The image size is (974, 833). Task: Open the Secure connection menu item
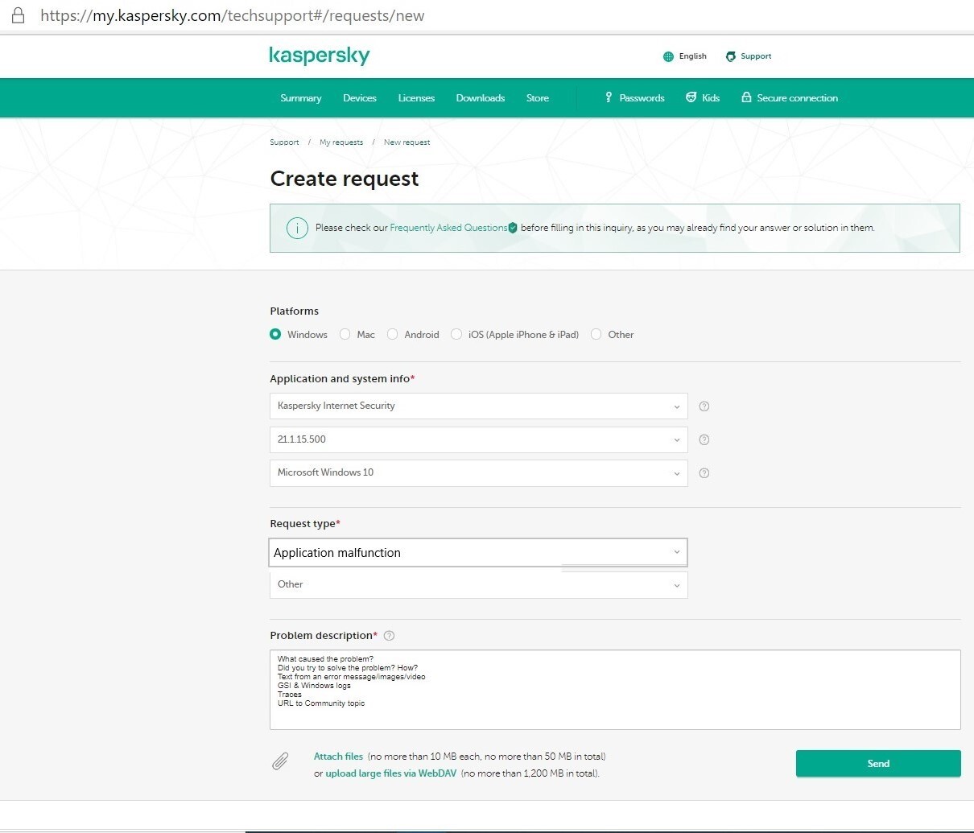(790, 98)
